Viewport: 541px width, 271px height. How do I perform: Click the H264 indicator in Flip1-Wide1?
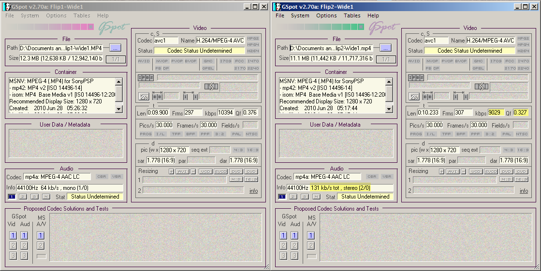pyautogui.click(x=253, y=51)
